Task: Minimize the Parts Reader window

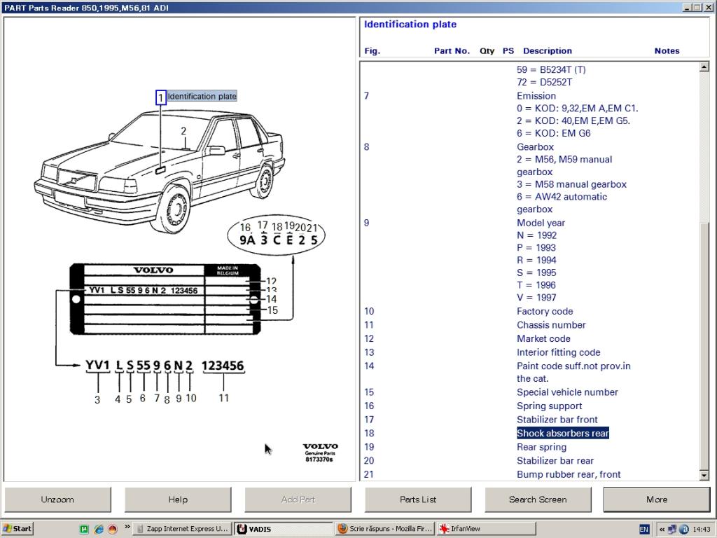Action: pyautogui.click(x=688, y=7)
